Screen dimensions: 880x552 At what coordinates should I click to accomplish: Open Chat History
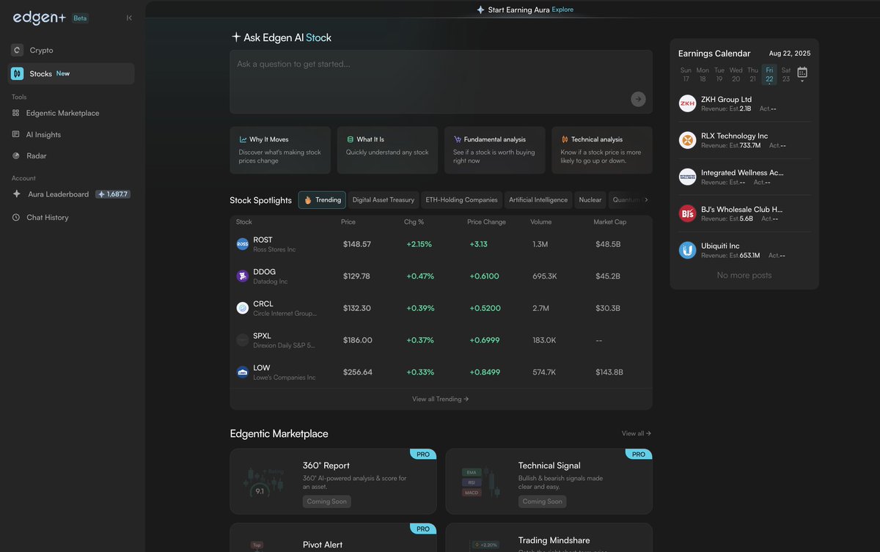pos(47,218)
